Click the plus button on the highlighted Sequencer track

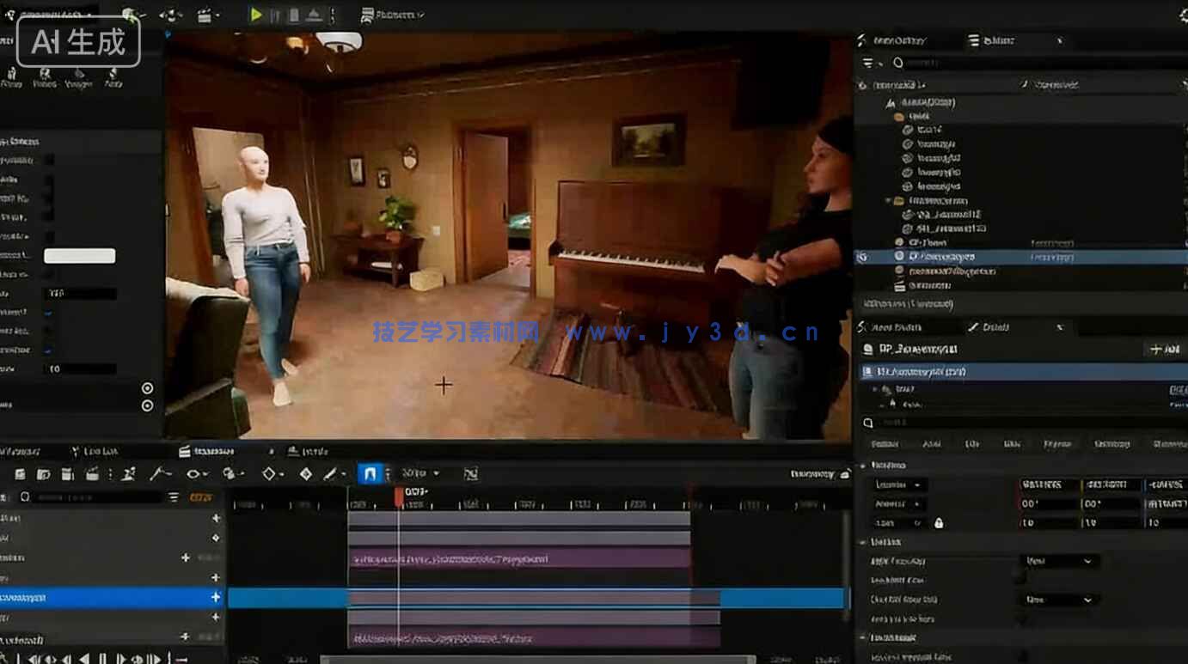point(216,597)
